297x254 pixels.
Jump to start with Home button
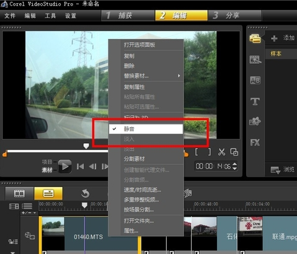point(80,166)
